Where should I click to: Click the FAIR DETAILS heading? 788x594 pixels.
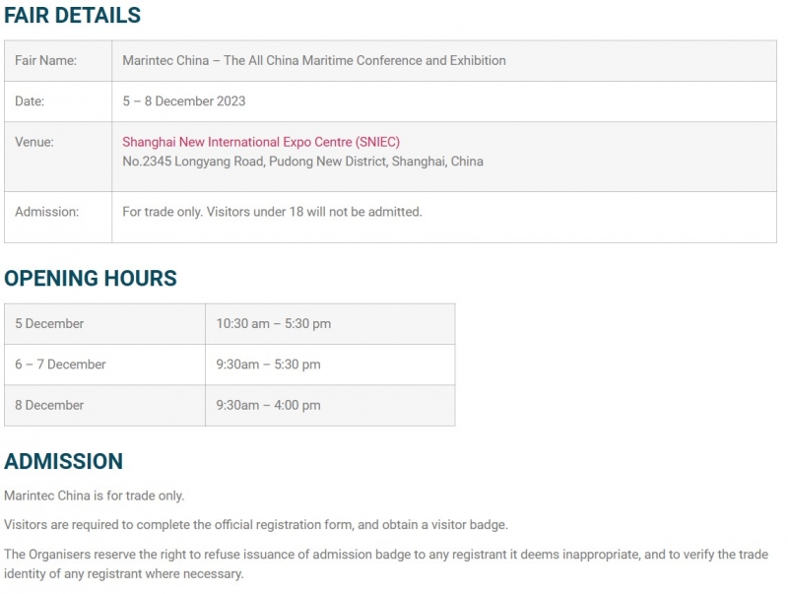pos(73,16)
